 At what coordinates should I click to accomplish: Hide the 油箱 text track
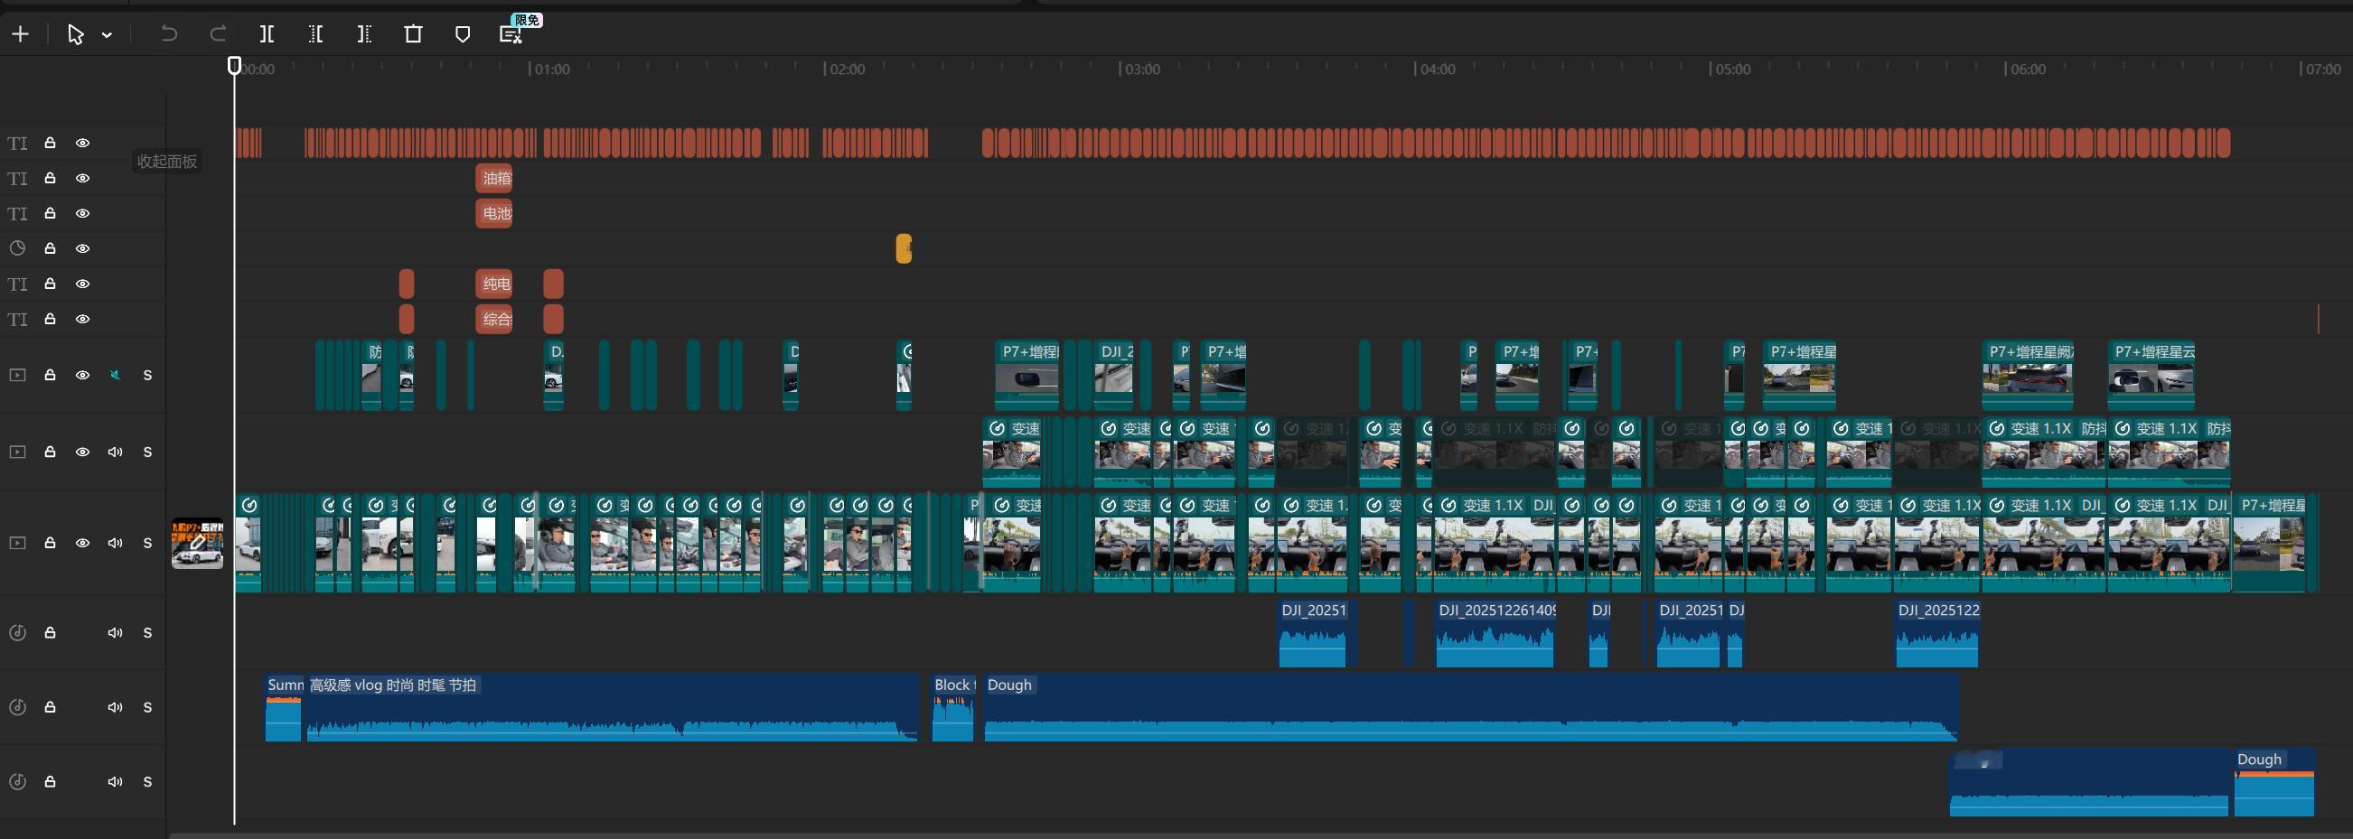[x=82, y=178]
